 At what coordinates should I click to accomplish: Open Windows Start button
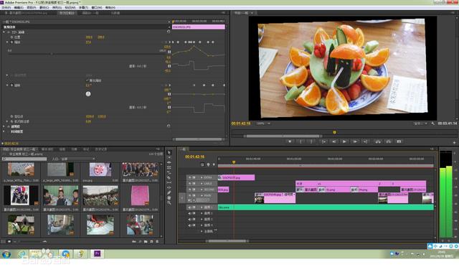(x=6, y=254)
